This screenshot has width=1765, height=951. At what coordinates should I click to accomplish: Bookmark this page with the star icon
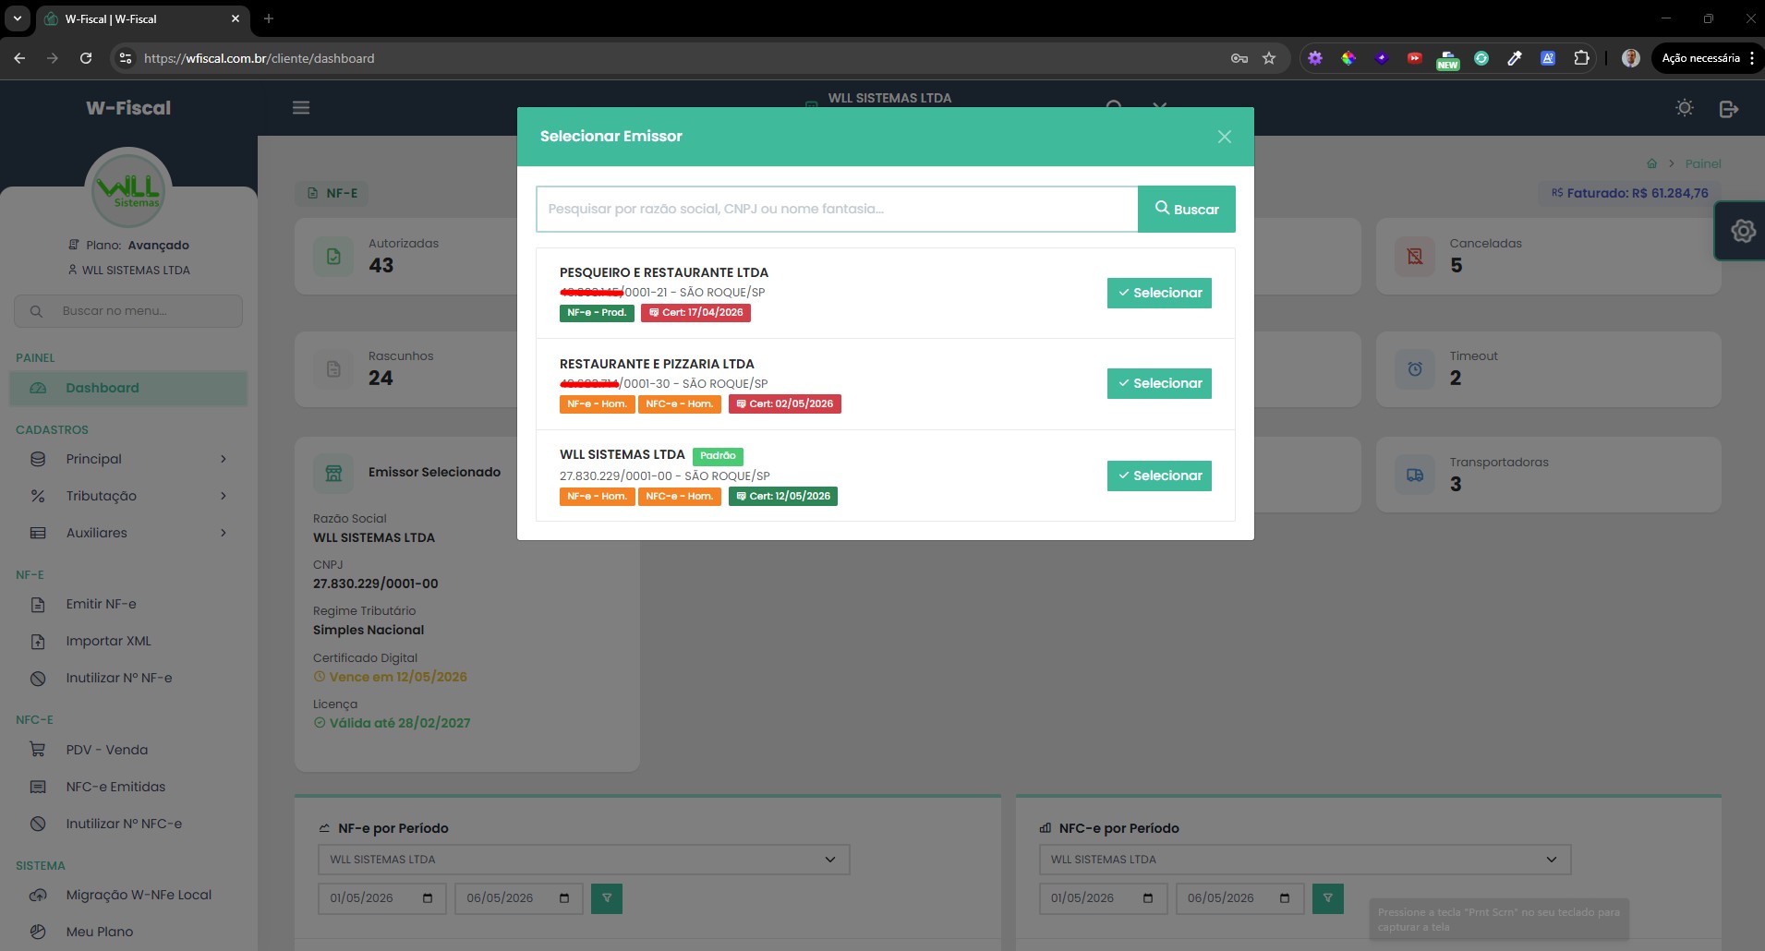tap(1269, 58)
